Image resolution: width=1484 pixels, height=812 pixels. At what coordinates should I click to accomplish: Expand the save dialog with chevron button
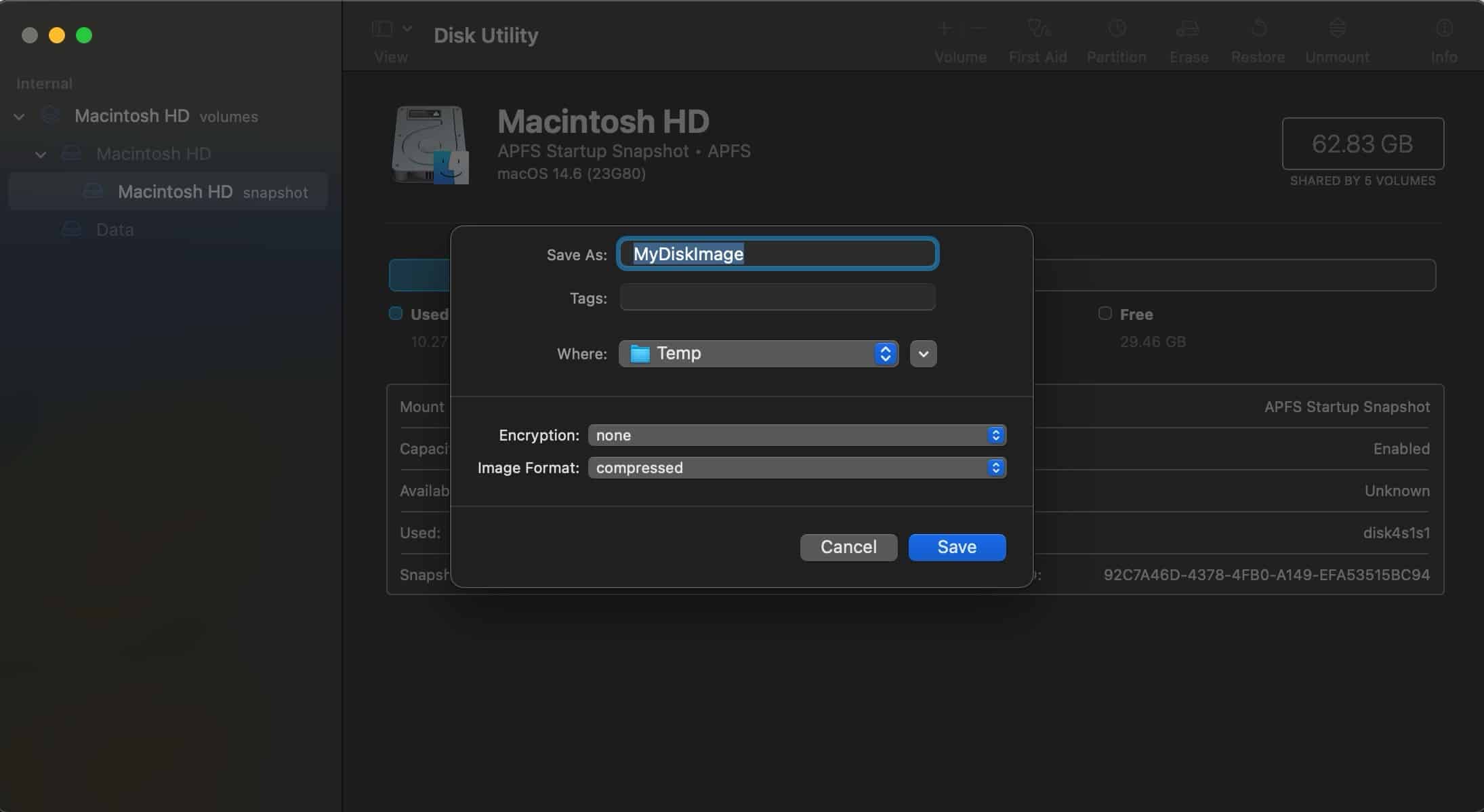(x=923, y=354)
